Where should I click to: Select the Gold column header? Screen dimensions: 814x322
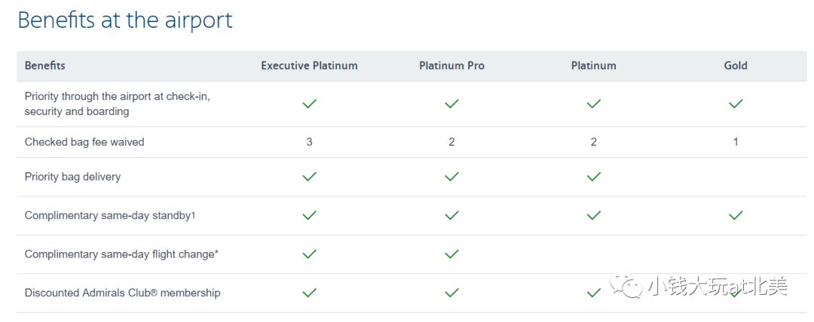pyautogui.click(x=736, y=65)
